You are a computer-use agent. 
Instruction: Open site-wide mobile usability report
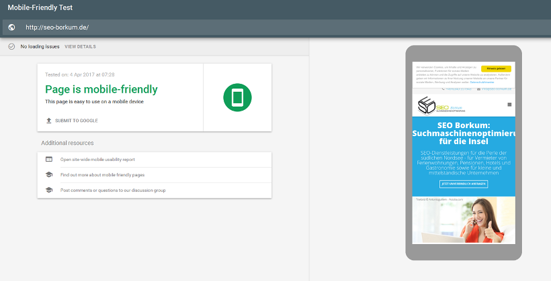pos(97,160)
